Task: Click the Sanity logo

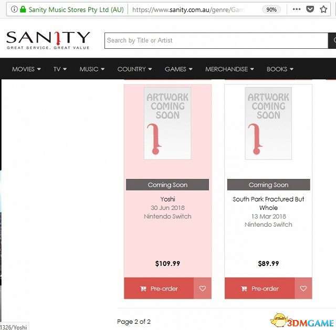Action: (48, 40)
